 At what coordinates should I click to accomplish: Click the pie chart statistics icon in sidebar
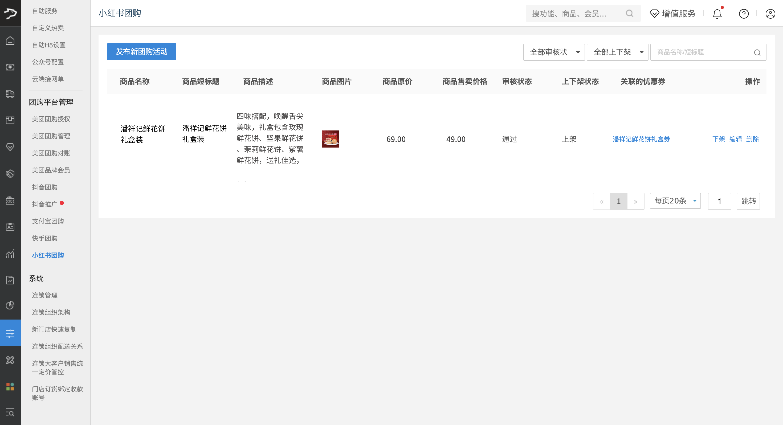coord(10,305)
